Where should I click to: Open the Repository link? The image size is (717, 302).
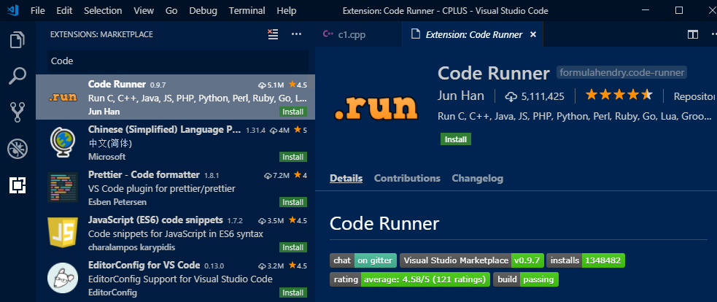click(694, 96)
